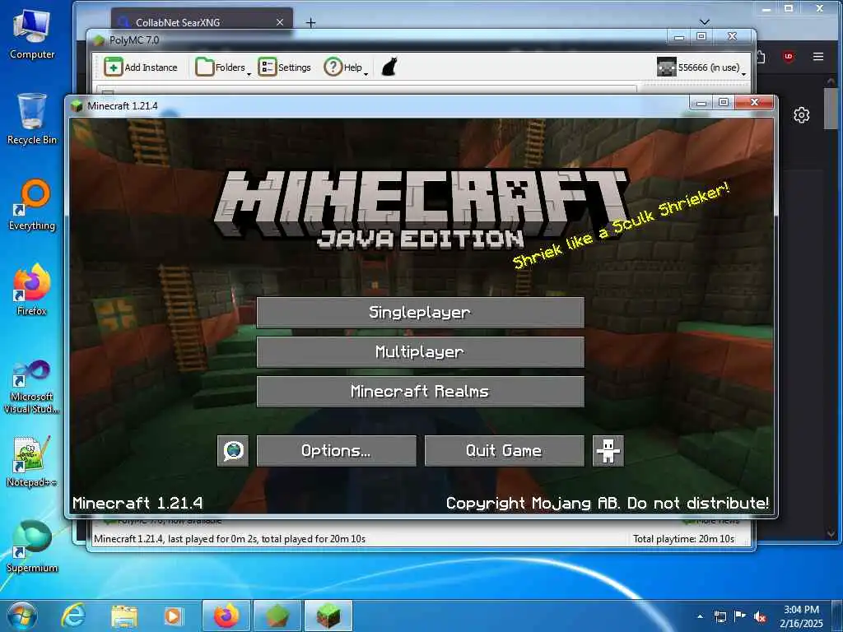The image size is (843, 632).
Task: Open Recycle Bin desktop icon
Action: [x=32, y=119]
